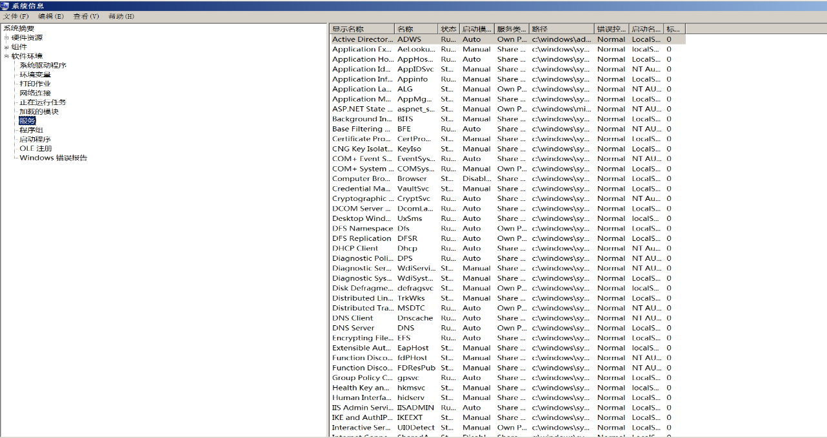Click the hkmsvc service name
Screen dimensions: 827x438
click(x=411, y=388)
